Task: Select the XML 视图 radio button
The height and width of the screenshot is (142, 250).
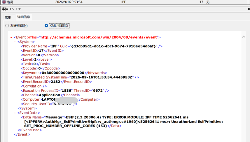Action: [x=46, y=26]
